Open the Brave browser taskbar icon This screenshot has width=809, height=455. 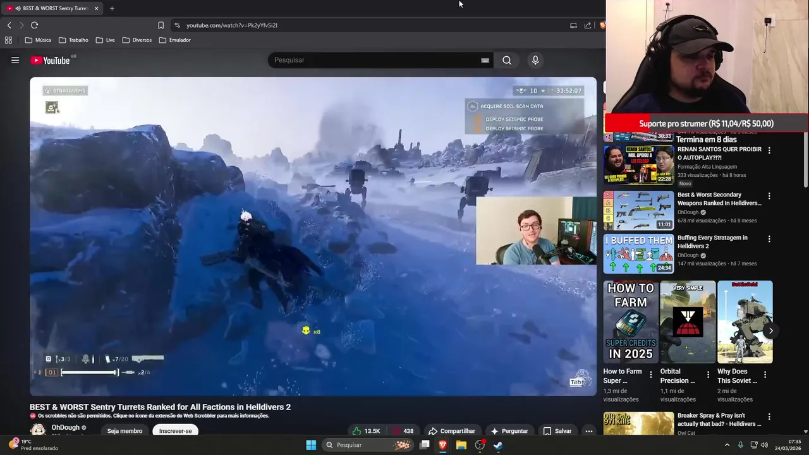(x=443, y=445)
